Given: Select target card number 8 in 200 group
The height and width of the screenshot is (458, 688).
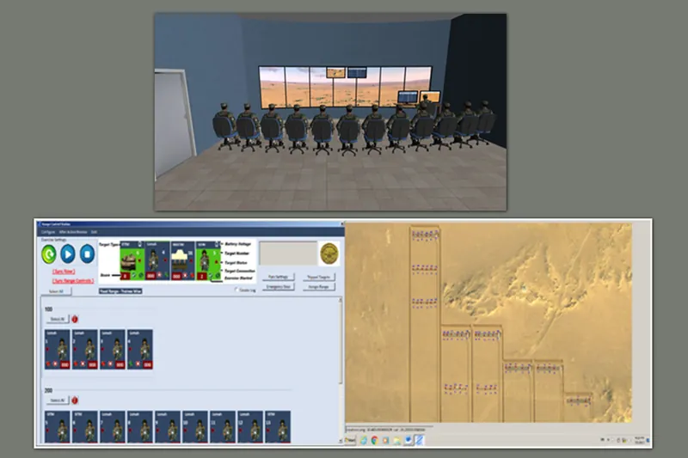Looking at the screenshot, I should coord(140,426).
